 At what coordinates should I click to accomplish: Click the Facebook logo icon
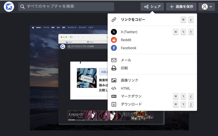[114, 48]
